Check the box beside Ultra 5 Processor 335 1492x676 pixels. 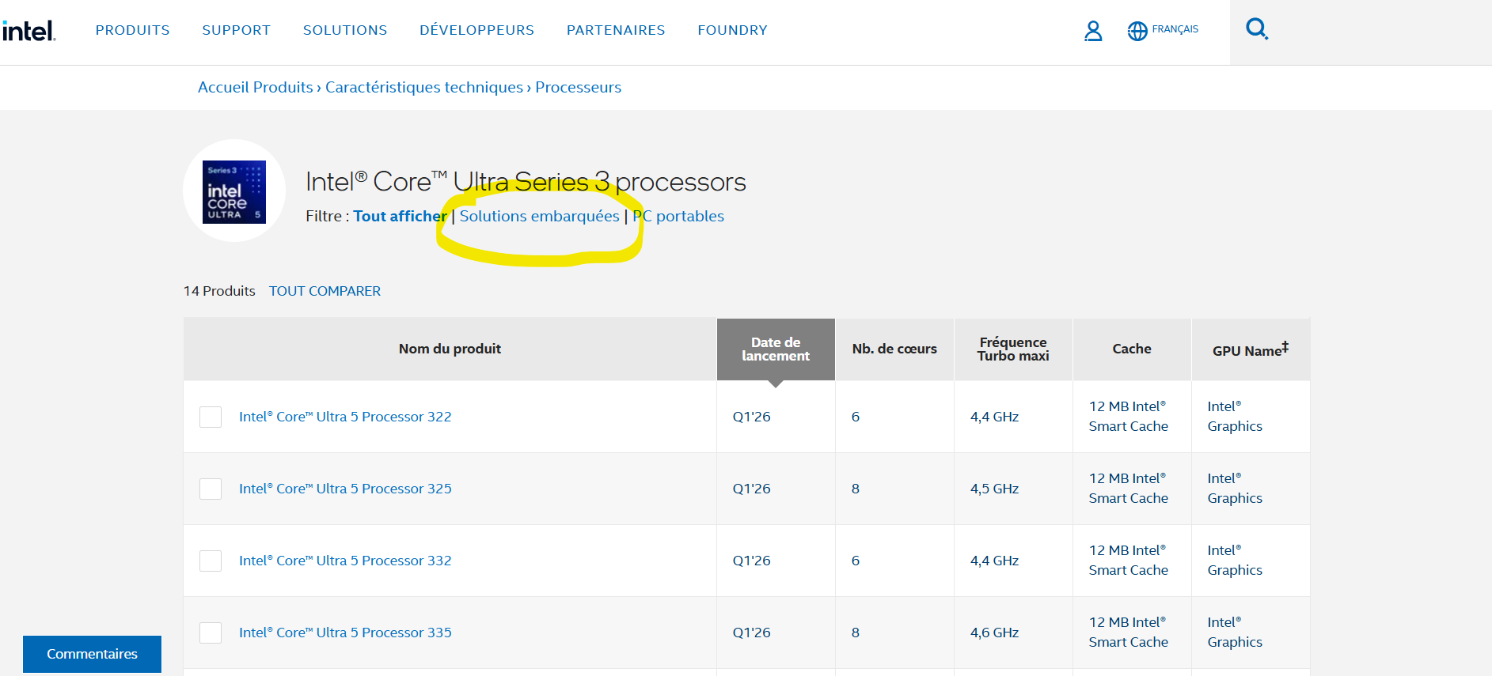(211, 633)
